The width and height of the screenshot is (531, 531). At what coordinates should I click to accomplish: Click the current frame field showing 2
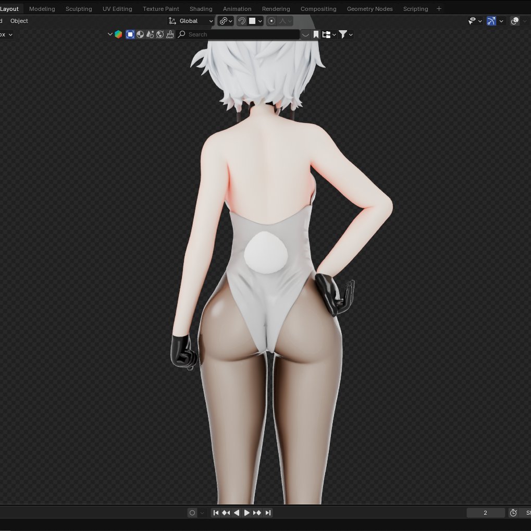[485, 513]
